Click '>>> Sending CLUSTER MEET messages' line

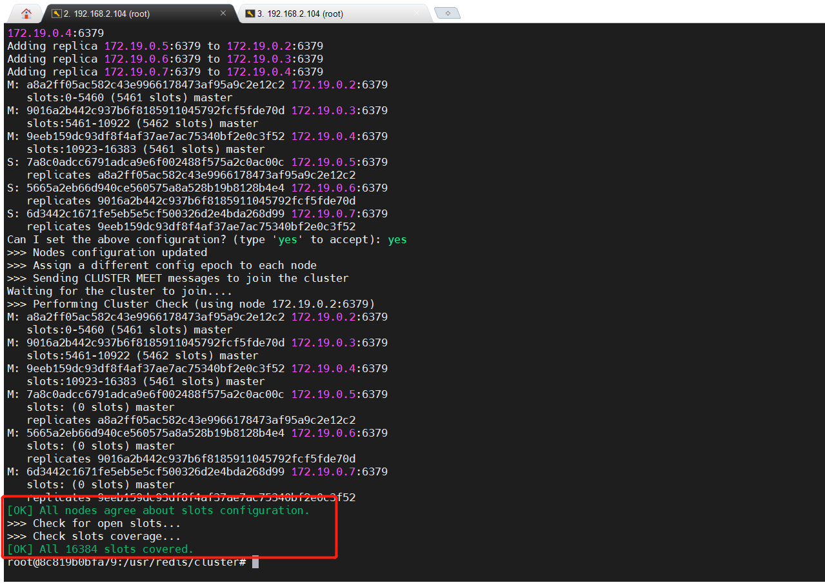pyautogui.click(x=178, y=279)
